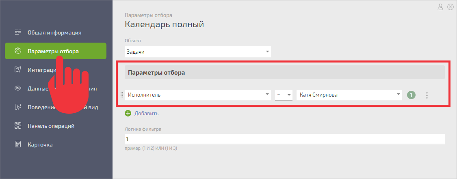Click the Интеграция map icon in sidebar
This screenshot has width=457, height=179.
(x=18, y=70)
